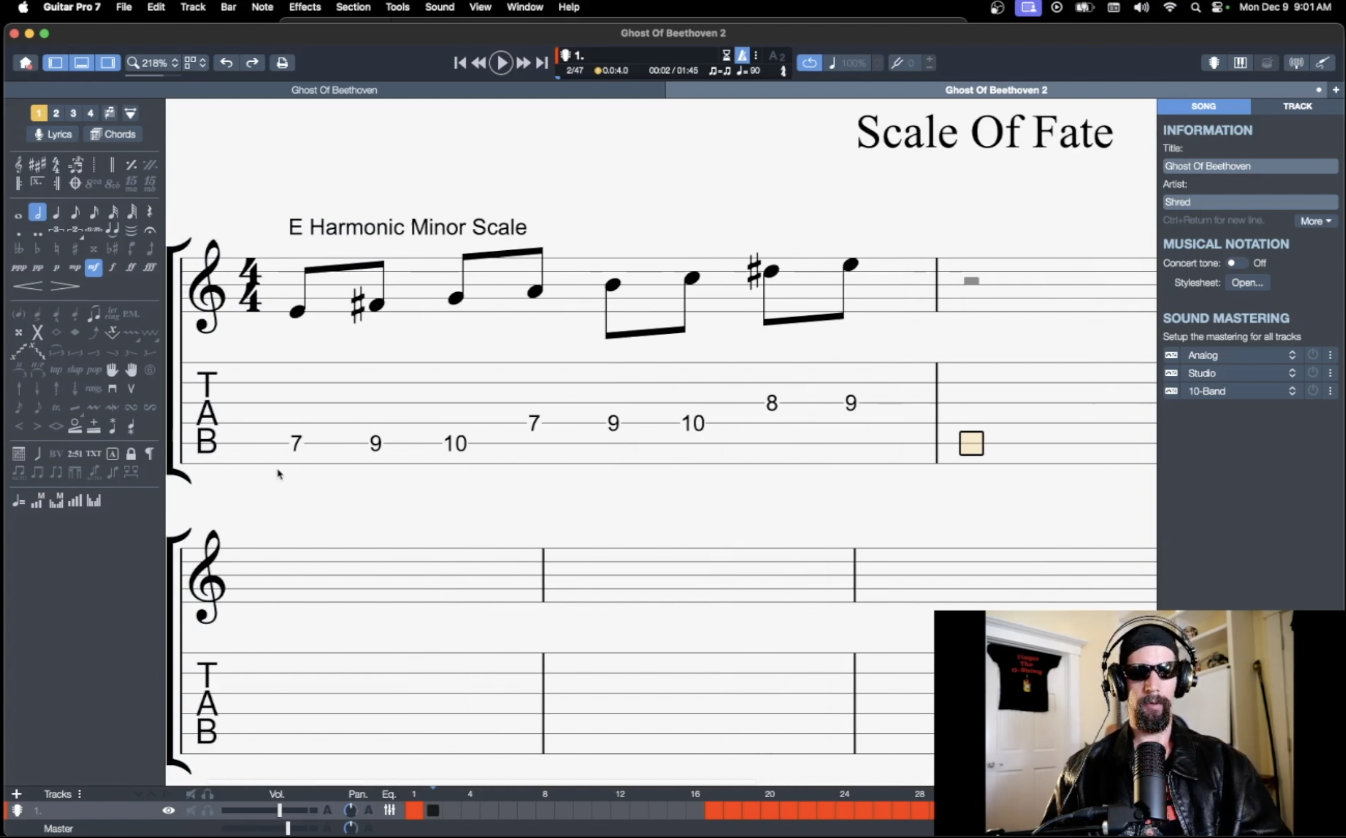
Task: Toggle the count-in hourglass
Action: pos(726,55)
